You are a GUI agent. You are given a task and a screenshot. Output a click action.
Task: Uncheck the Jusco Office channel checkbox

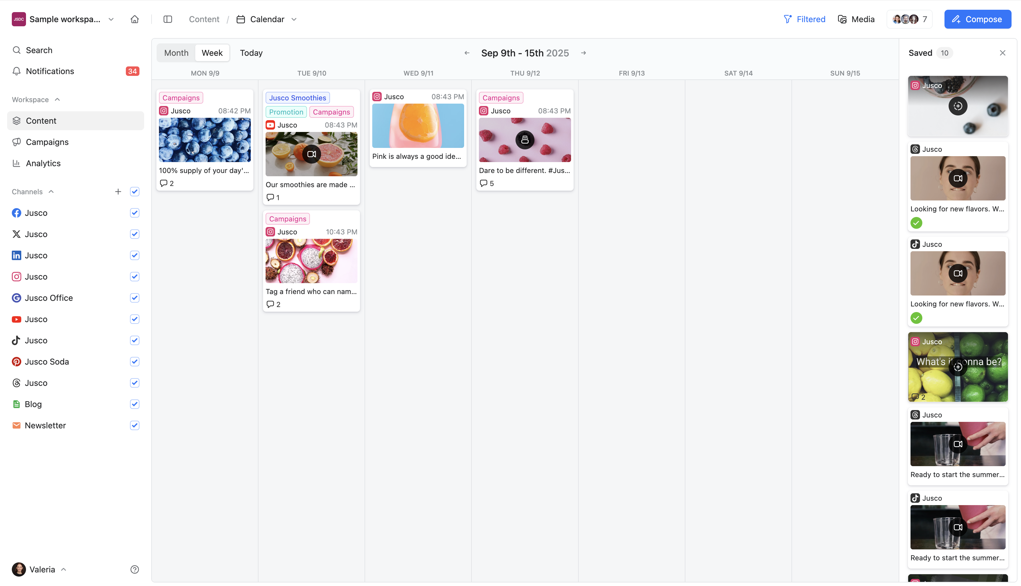point(134,298)
